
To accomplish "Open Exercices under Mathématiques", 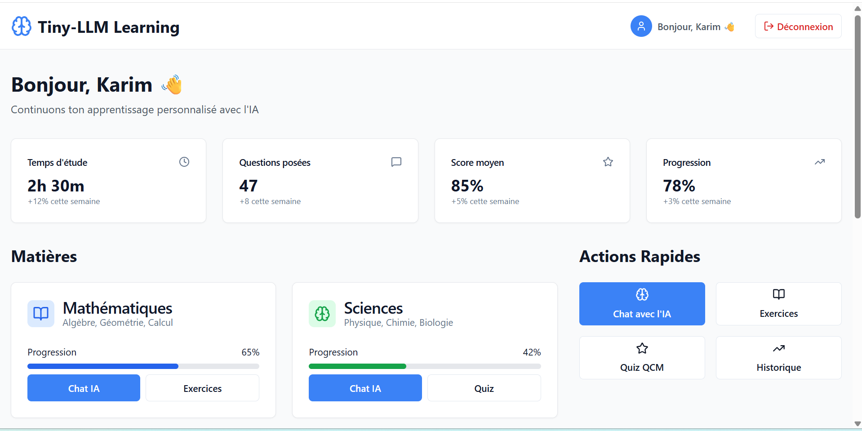I will tap(202, 388).
